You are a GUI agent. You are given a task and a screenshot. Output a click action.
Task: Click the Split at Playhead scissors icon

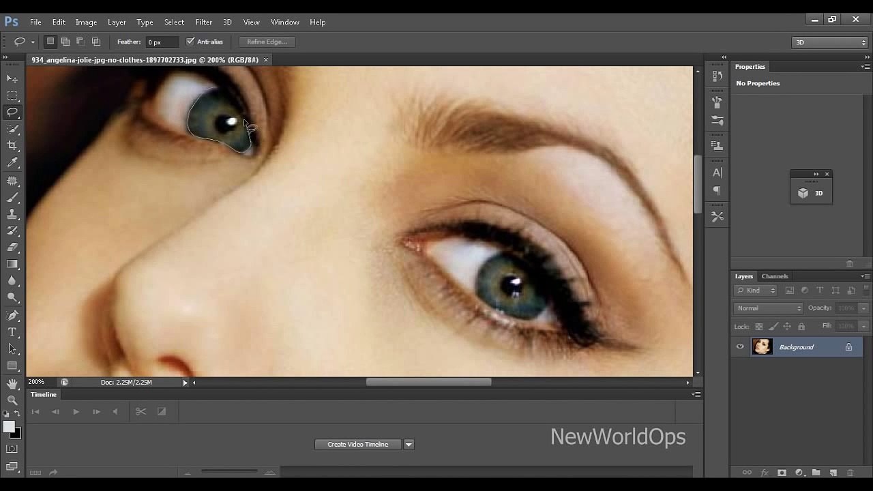pyautogui.click(x=140, y=411)
